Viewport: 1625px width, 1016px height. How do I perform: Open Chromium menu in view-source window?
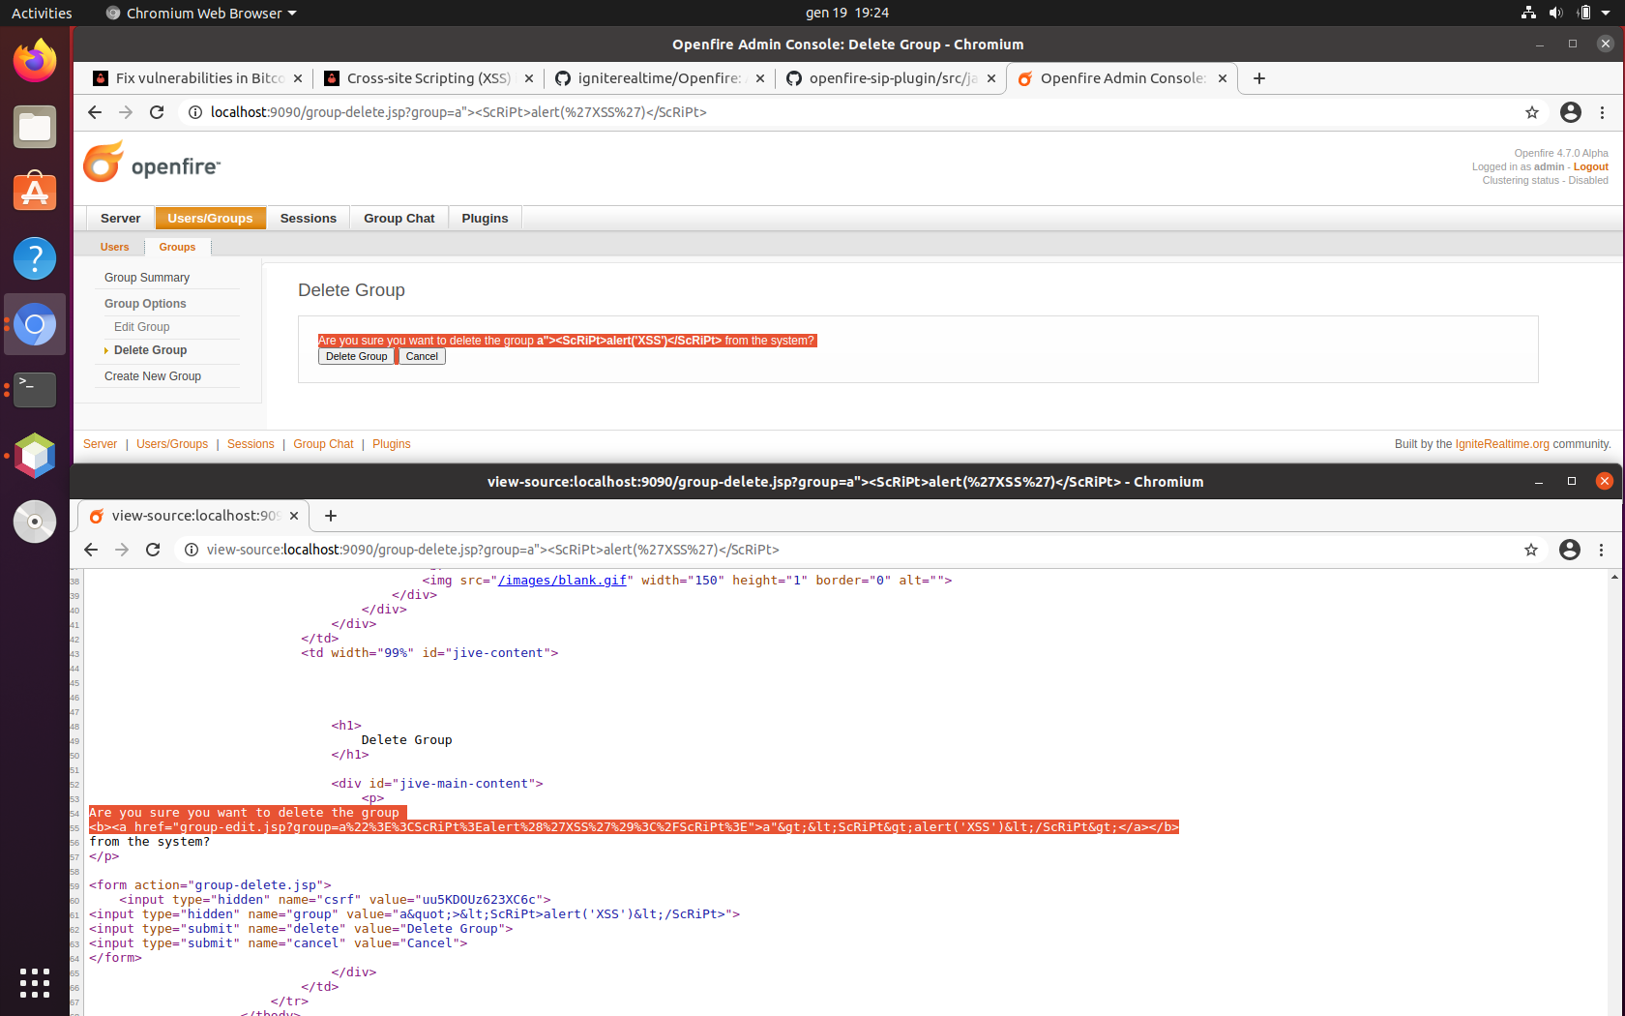[1602, 550]
